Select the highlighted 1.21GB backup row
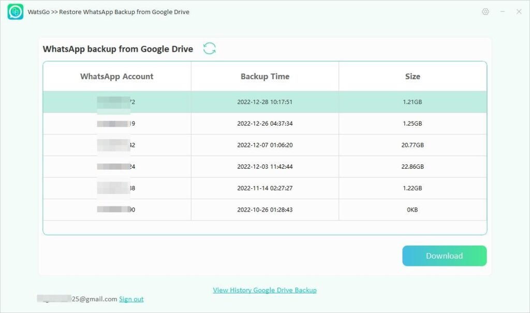The width and height of the screenshot is (530, 313). click(x=265, y=101)
